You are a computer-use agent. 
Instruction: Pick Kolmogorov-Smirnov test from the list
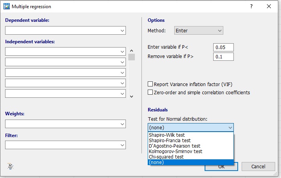[175, 152]
